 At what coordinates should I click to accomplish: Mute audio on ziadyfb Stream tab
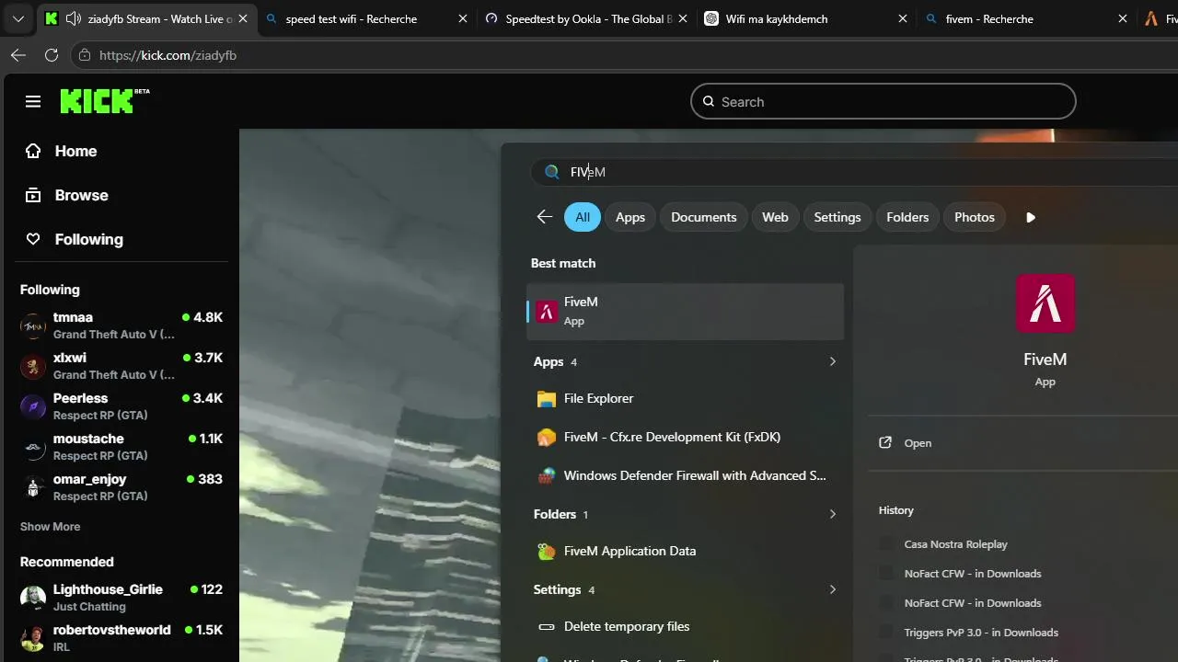click(x=73, y=18)
